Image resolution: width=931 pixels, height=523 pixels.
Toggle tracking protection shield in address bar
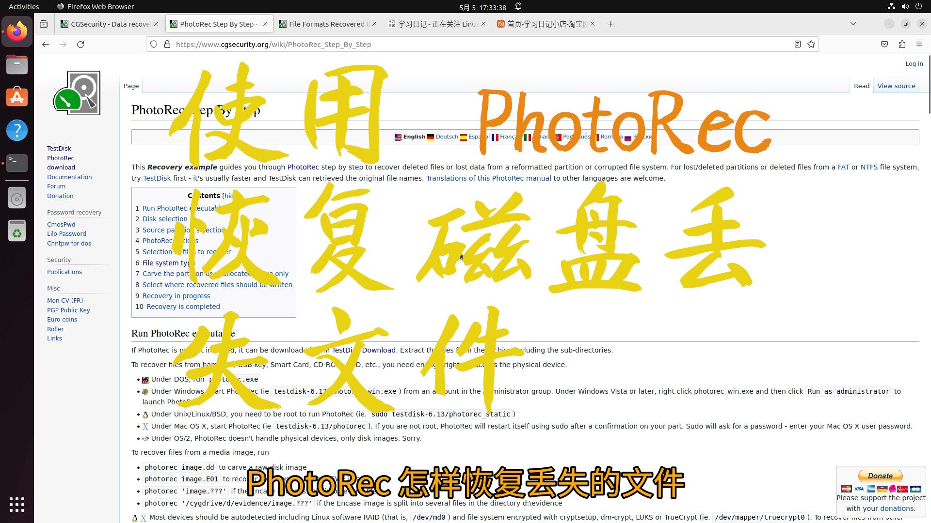[x=153, y=44]
